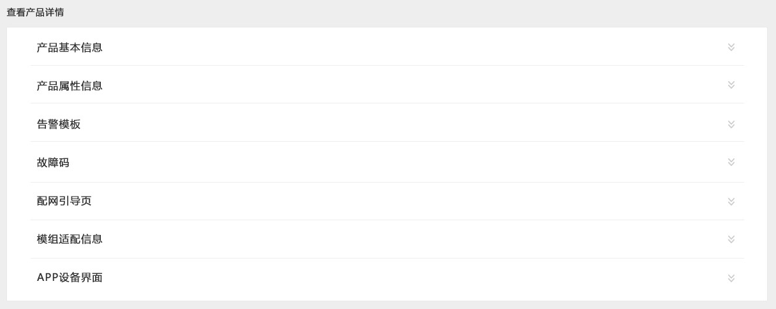Click the double-chevron icon beside 模组适配信息

(731, 239)
